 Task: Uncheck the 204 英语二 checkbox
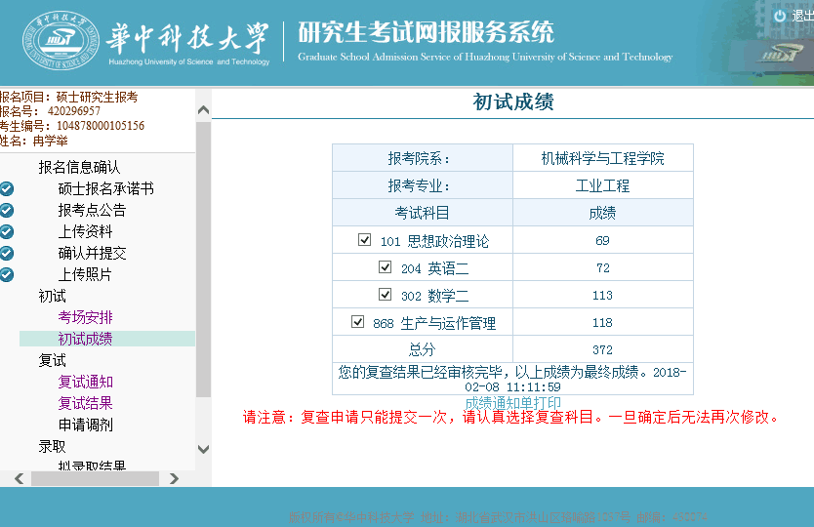click(x=386, y=267)
